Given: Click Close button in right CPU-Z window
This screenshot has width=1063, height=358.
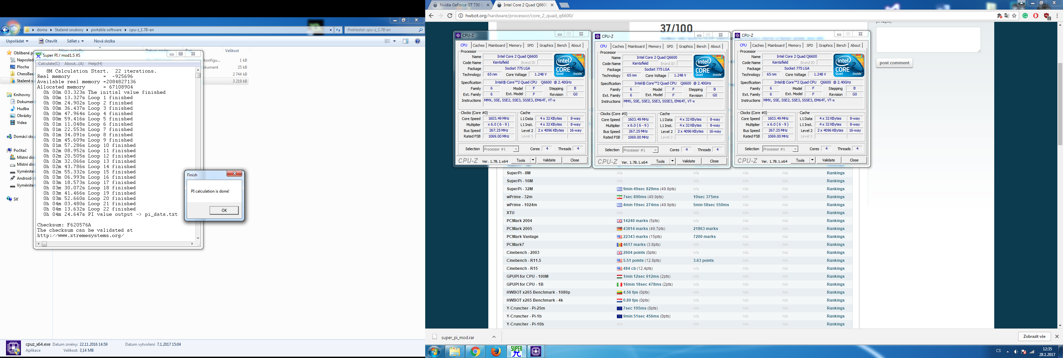Looking at the screenshot, I should pyautogui.click(x=854, y=160).
